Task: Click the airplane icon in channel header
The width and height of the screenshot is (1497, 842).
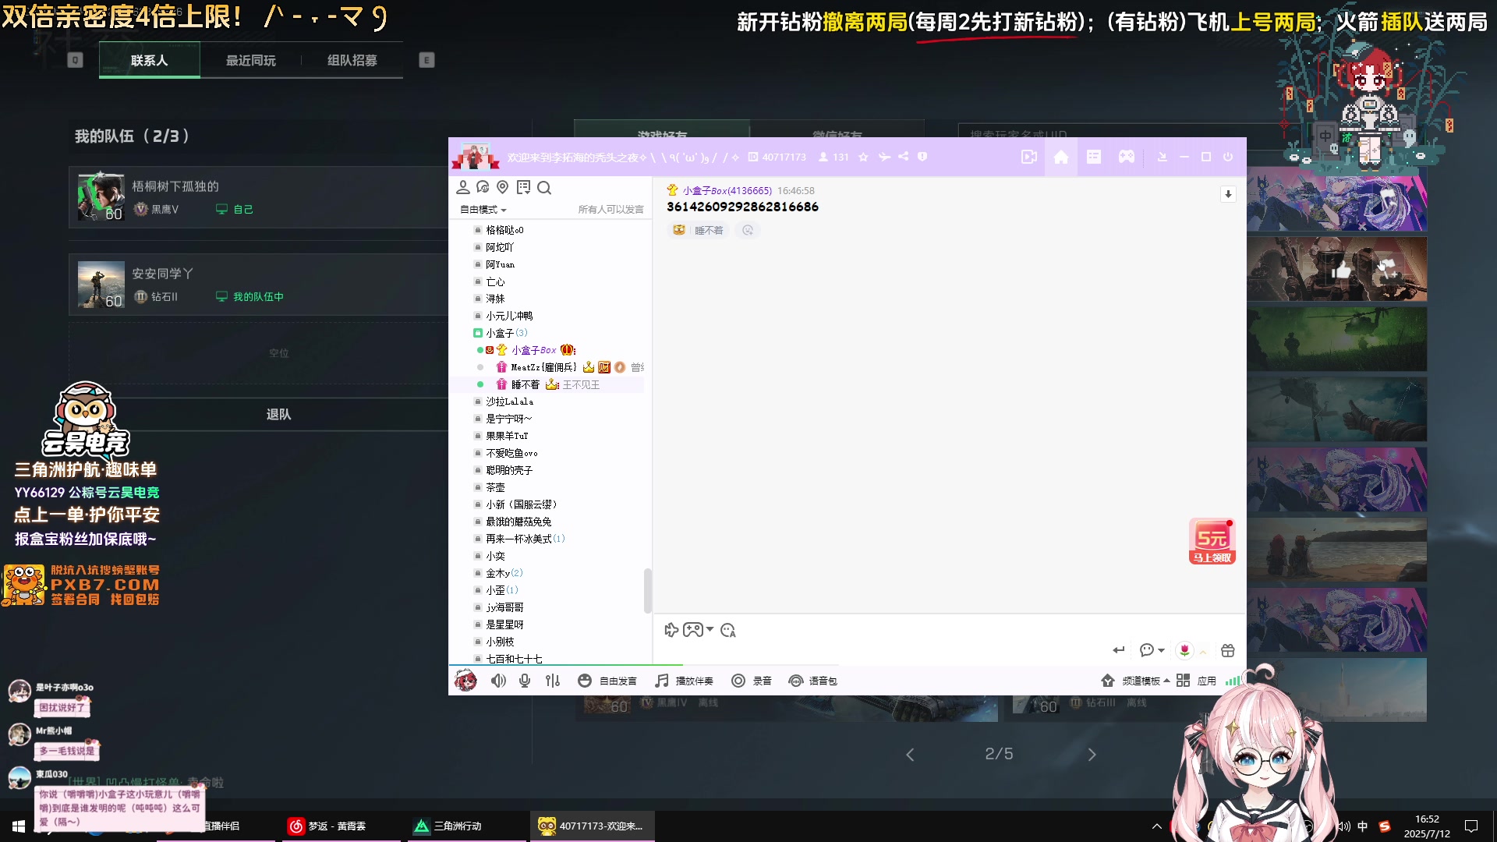Action: [883, 157]
